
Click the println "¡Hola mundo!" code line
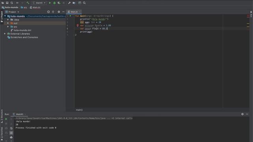point(94,19)
